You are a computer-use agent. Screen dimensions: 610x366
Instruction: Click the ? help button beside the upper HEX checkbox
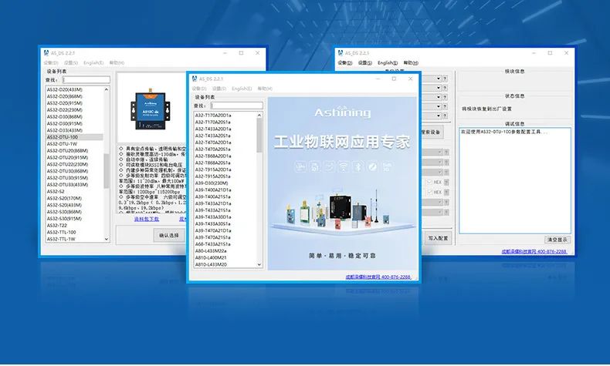tap(446, 182)
